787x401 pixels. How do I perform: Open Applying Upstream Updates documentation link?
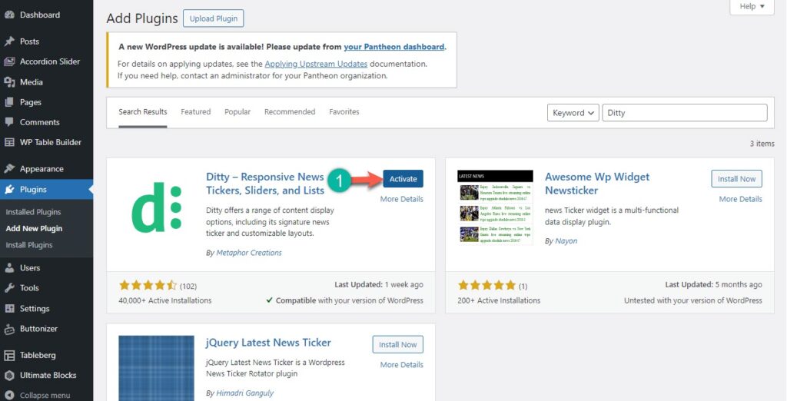tap(316, 64)
